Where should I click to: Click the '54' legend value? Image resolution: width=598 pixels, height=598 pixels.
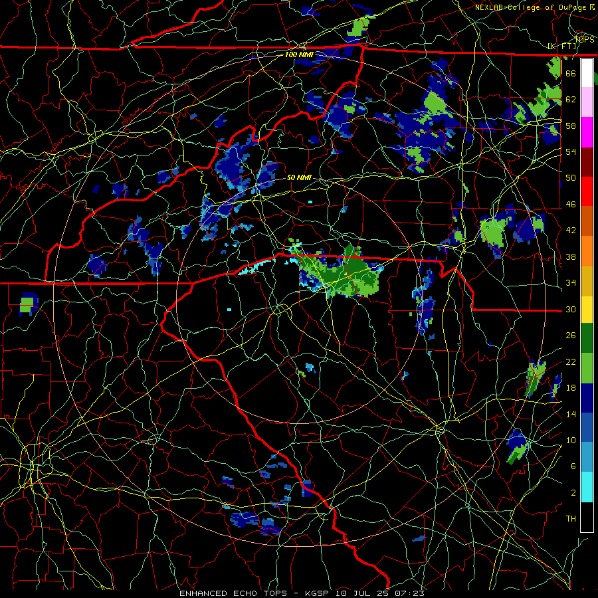(571, 151)
